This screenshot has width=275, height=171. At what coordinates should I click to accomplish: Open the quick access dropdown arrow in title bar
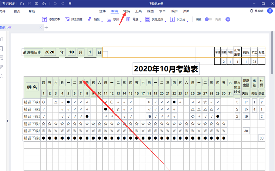(70, 4)
